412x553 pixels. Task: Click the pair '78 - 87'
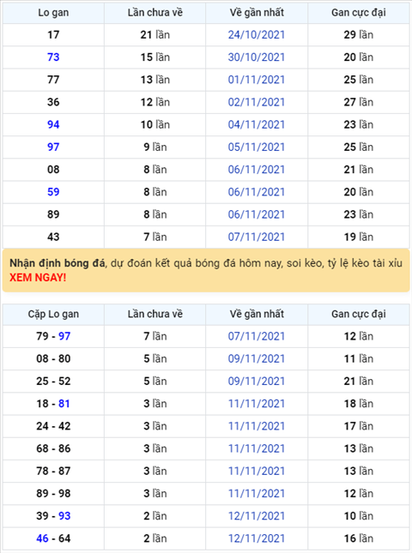pyautogui.click(x=53, y=471)
